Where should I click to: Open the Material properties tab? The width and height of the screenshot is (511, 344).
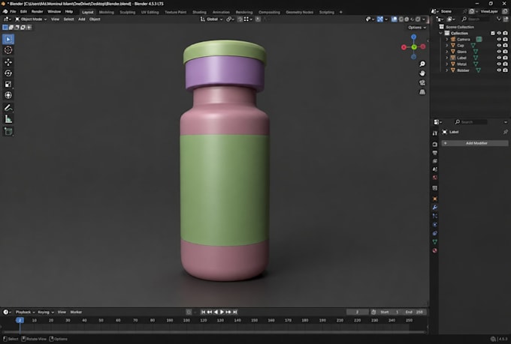pos(435,250)
